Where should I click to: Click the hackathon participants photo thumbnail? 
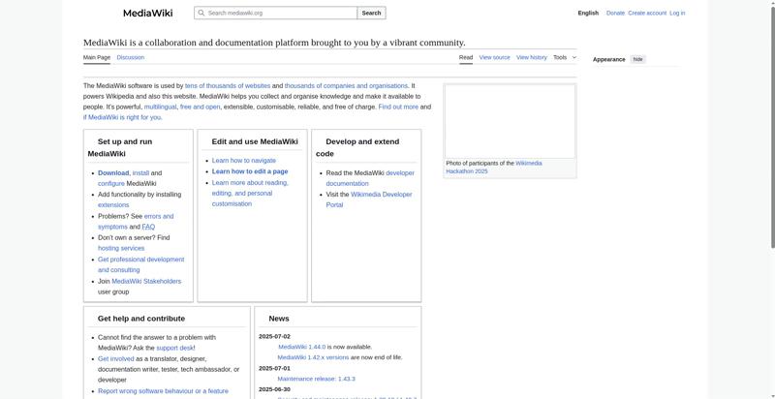(510, 121)
